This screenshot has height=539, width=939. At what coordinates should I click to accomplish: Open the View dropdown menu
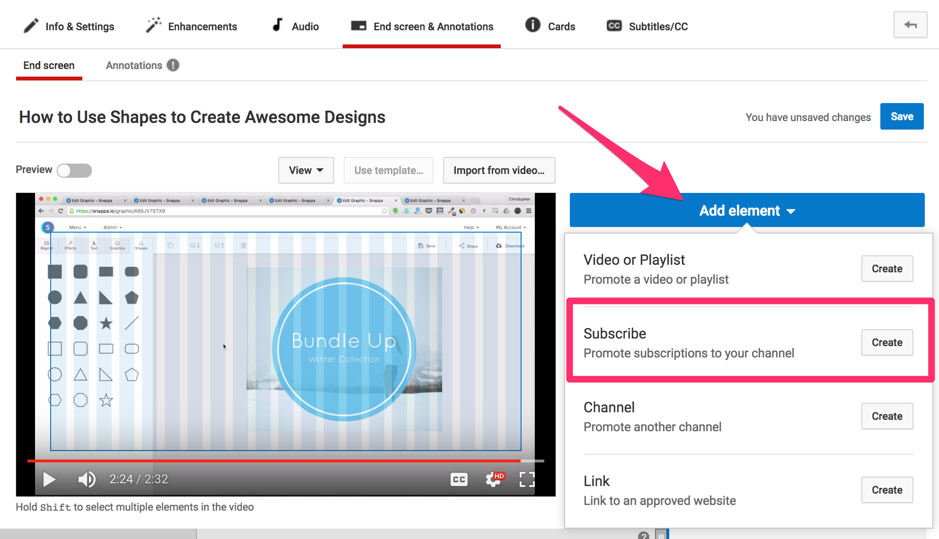coord(306,170)
